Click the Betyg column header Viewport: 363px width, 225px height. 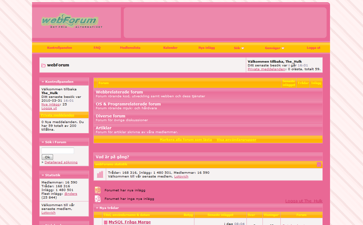click(188, 215)
